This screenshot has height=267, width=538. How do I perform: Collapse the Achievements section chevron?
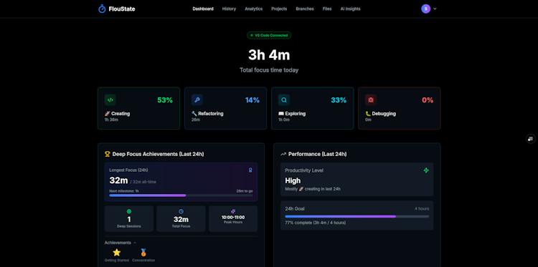click(135, 243)
